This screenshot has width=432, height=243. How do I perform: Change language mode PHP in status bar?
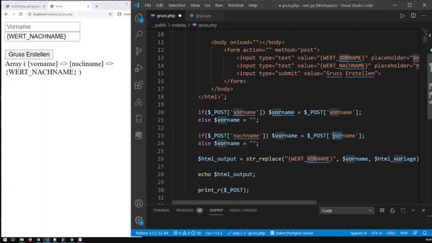(404, 233)
